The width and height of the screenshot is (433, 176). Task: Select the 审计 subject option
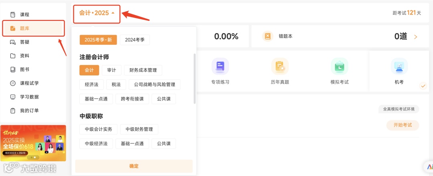coord(111,70)
